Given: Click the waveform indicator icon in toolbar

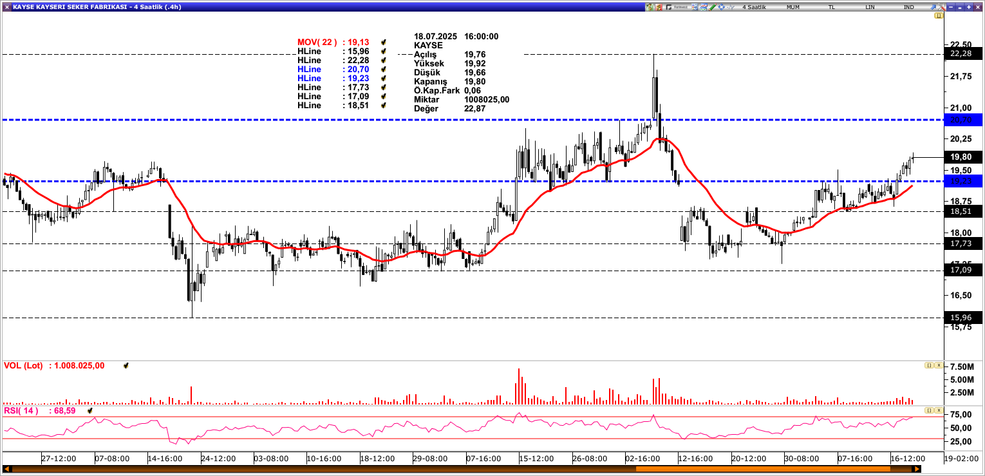Looking at the screenshot, I should click(731, 7).
